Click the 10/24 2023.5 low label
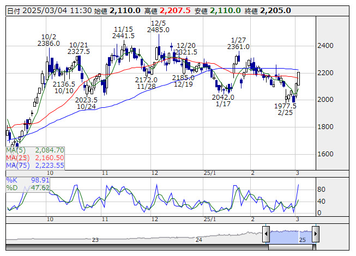Viewport: 356px width, 256px height. (x=86, y=103)
